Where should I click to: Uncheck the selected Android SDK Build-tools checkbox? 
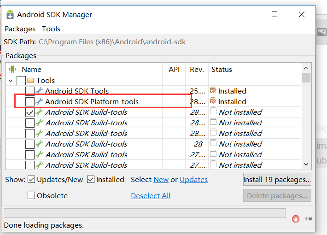click(x=30, y=112)
